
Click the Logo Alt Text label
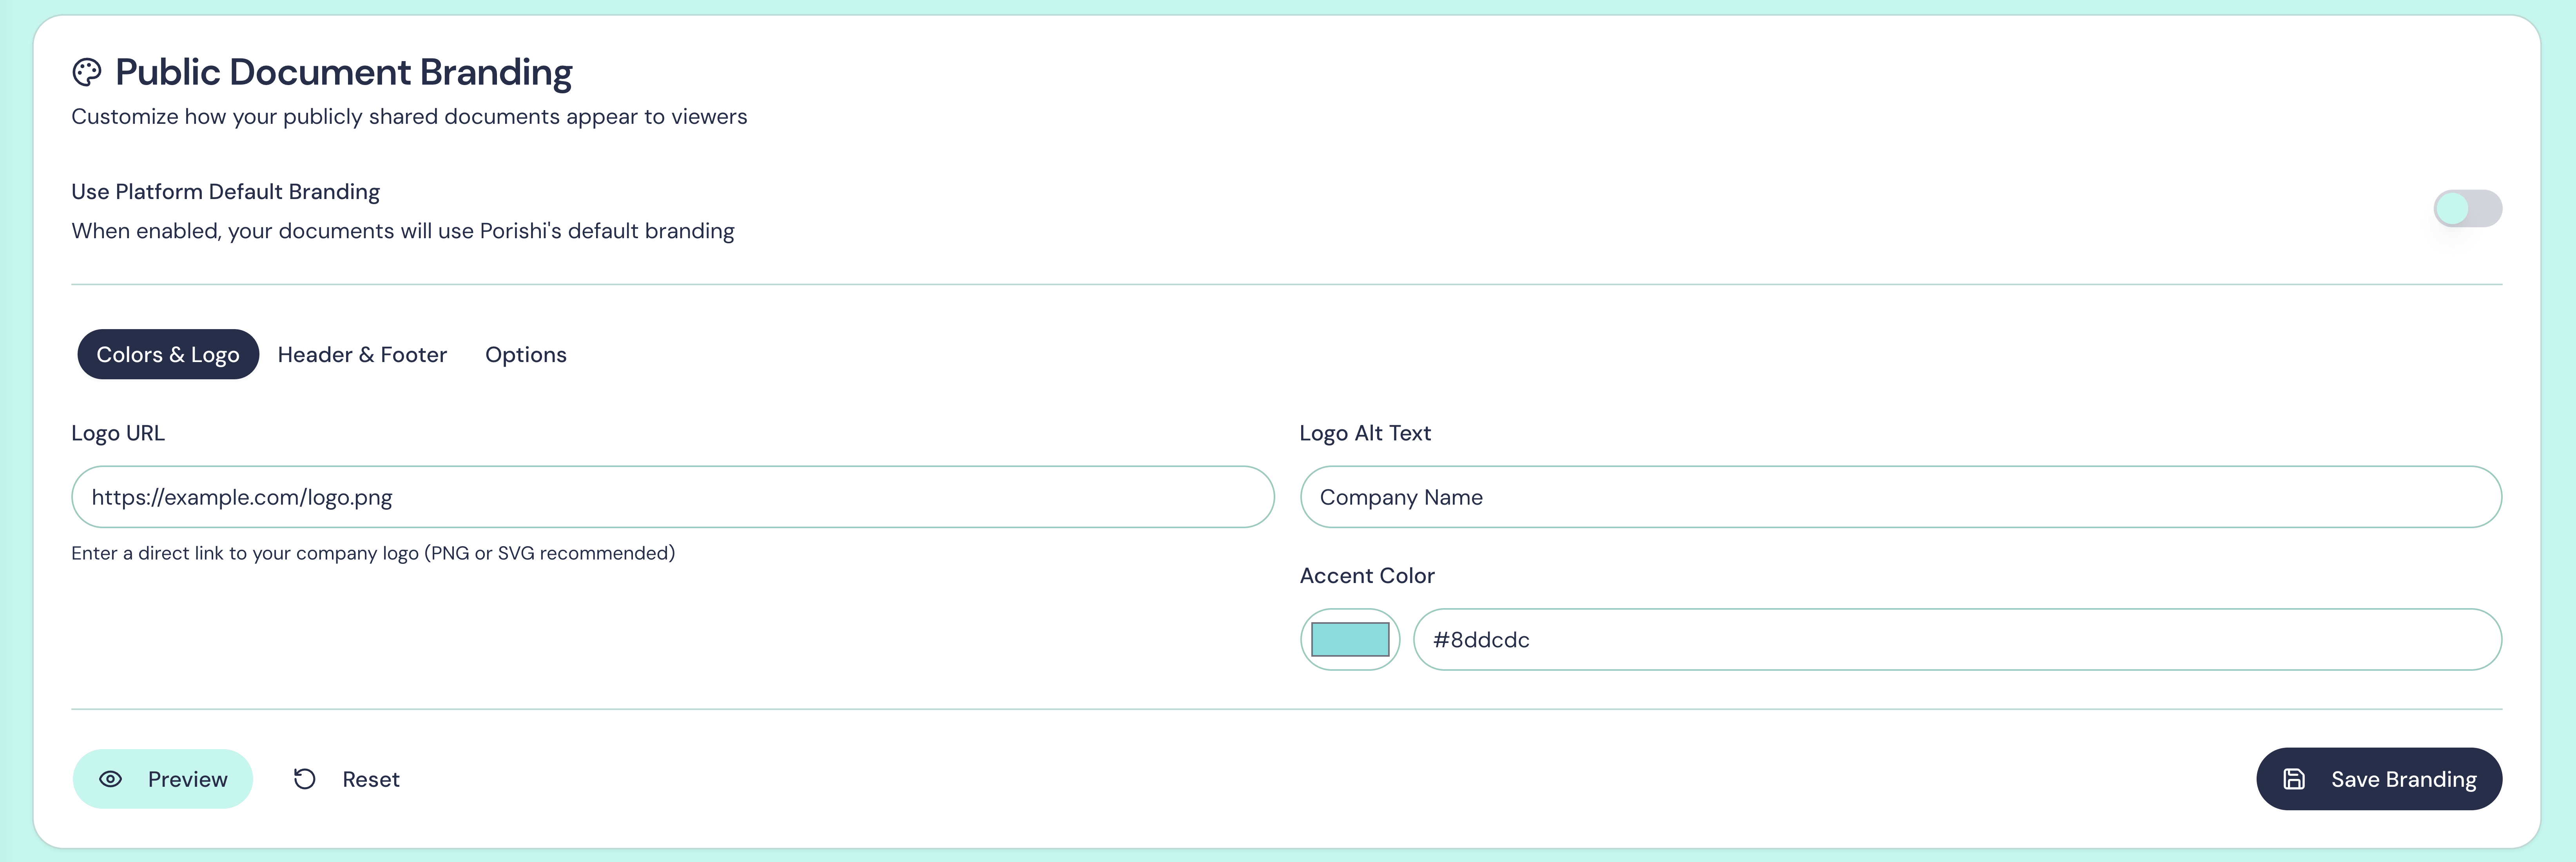pos(1365,433)
